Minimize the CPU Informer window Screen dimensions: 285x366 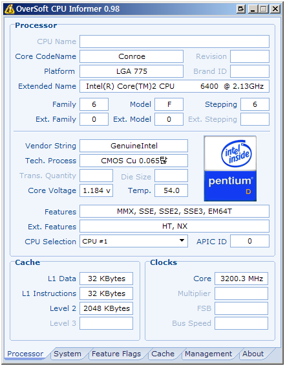click(253, 9)
